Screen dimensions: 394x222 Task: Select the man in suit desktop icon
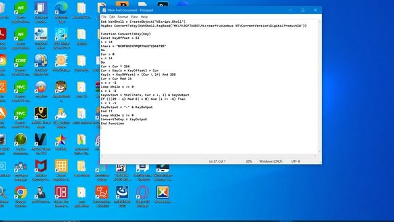41,192
